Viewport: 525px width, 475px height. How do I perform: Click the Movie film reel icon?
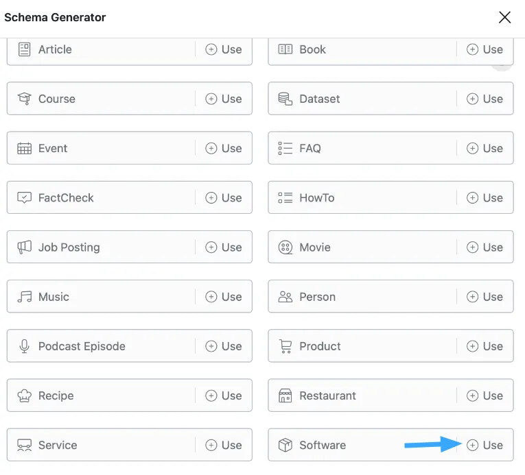click(x=285, y=247)
